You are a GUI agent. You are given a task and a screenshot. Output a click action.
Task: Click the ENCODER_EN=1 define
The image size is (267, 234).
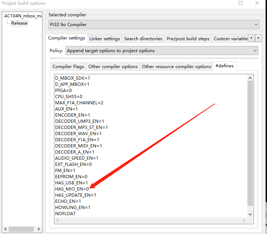click(72, 115)
